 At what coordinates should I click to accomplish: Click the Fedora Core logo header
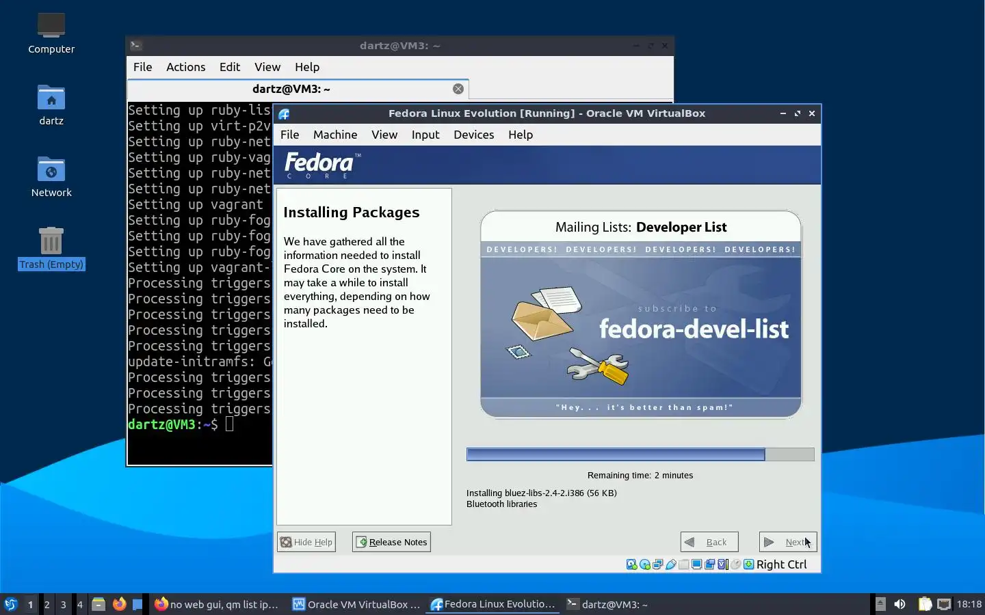[322, 165]
